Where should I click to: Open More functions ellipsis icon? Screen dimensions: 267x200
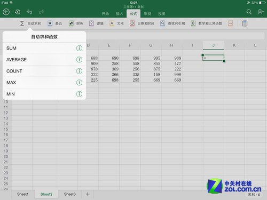[230, 23]
